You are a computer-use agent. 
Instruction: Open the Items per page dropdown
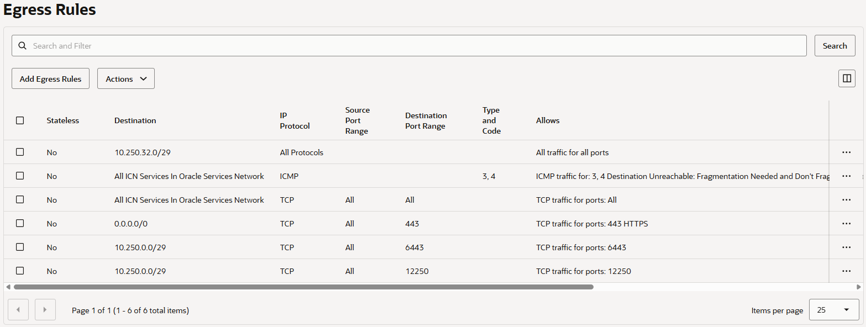coord(833,310)
